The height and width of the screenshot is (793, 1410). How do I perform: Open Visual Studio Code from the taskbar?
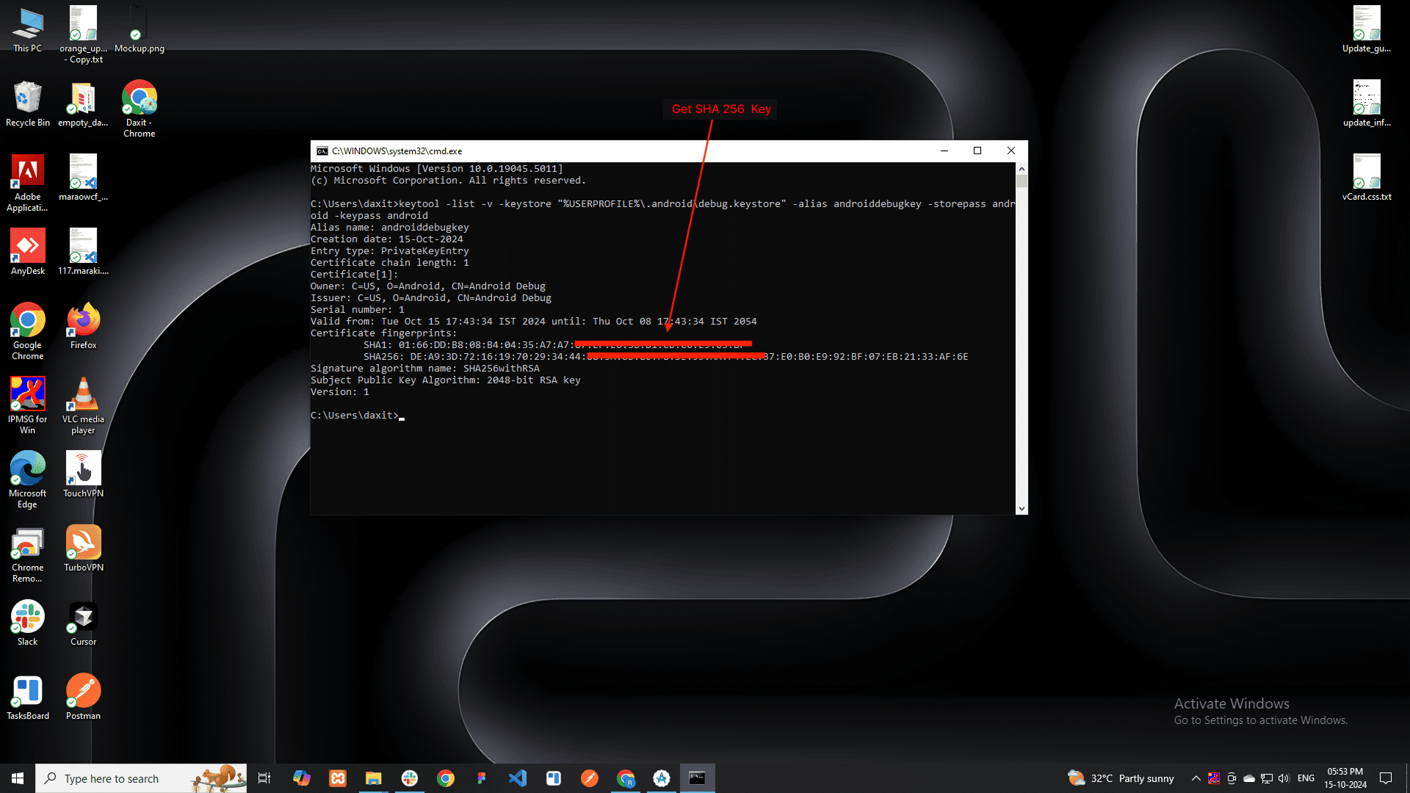[518, 778]
